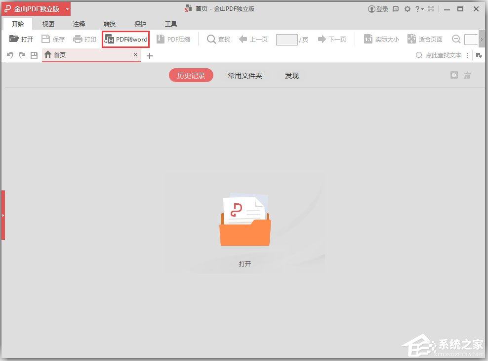The image size is (488, 361).
Task: Open the more options menu near search
Action: [x=467, y=55]
